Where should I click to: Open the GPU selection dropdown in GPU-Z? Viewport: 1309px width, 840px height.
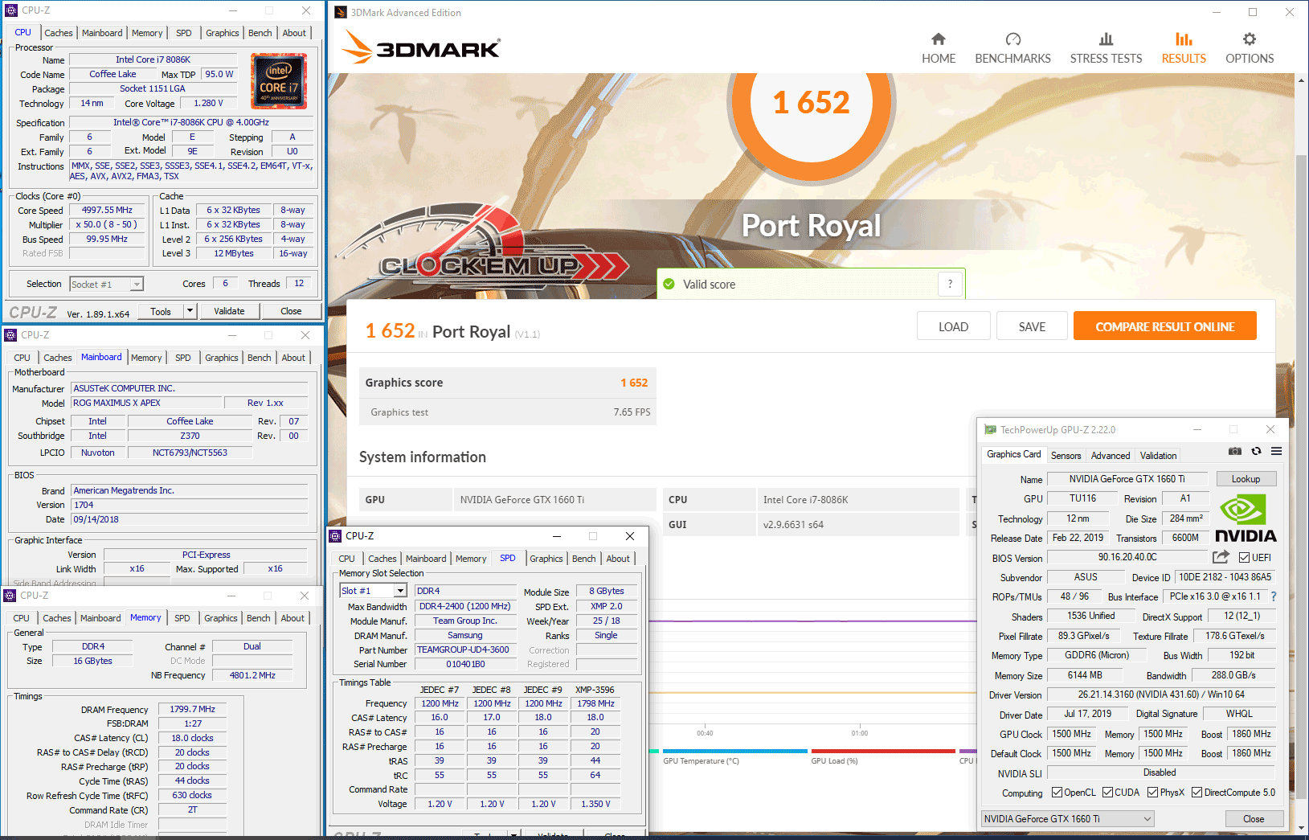(x=1147, y=819)
